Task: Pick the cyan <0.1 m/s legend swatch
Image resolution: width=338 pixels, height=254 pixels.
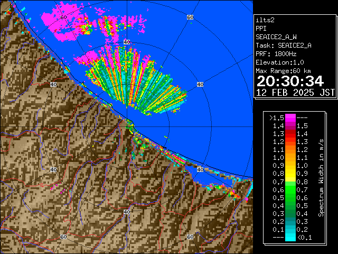Action: [x=290, y=237]
